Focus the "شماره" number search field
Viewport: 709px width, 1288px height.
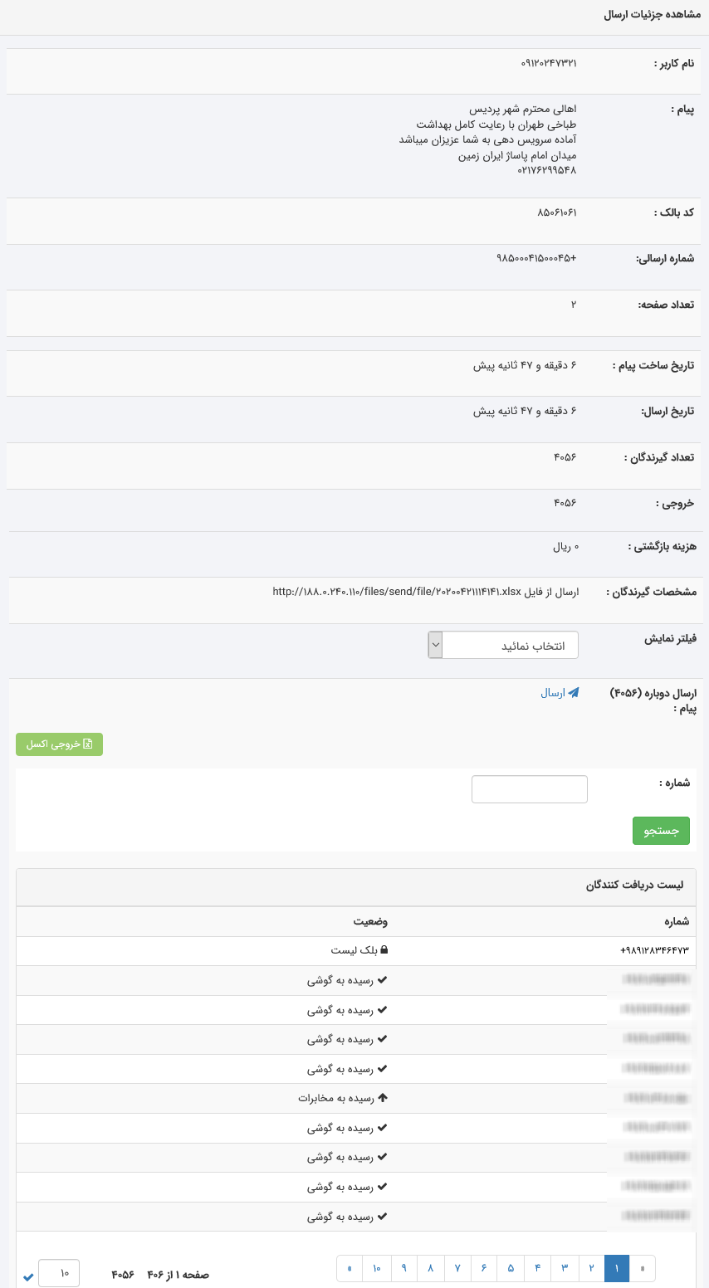pyautogui.click(x=529, y=789)
